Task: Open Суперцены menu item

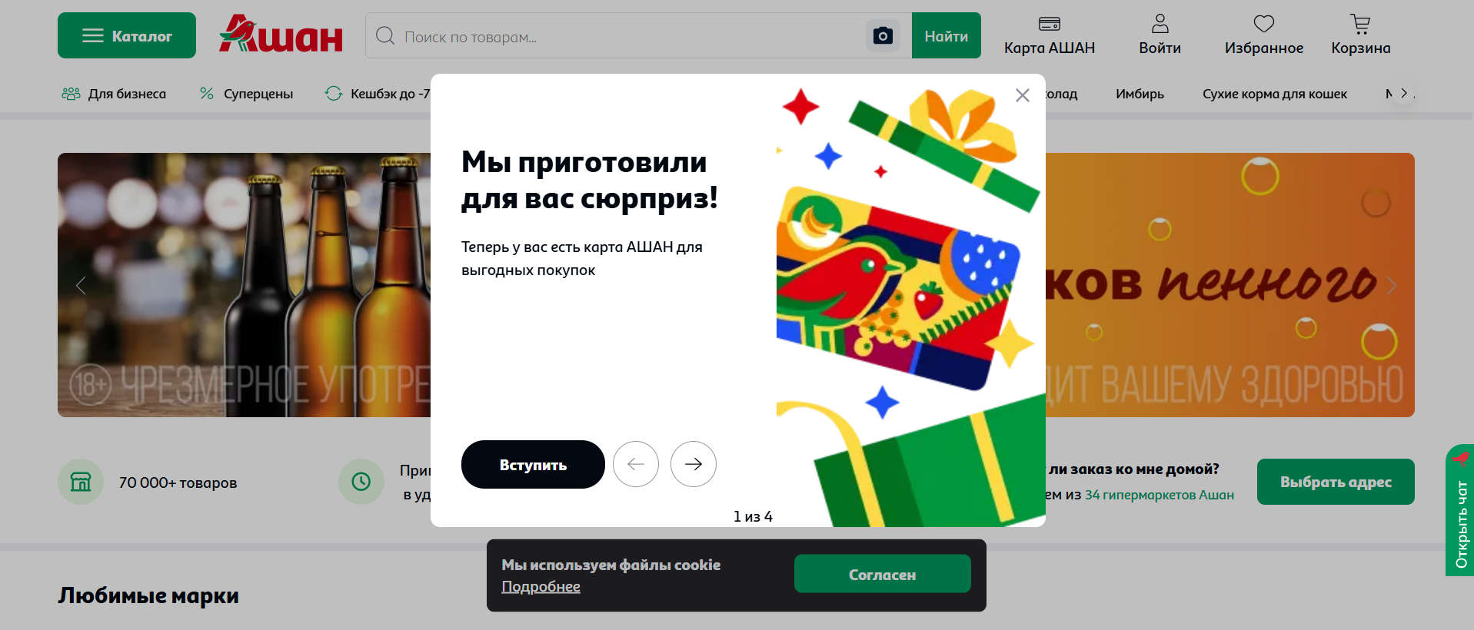Action: [246, 94]
